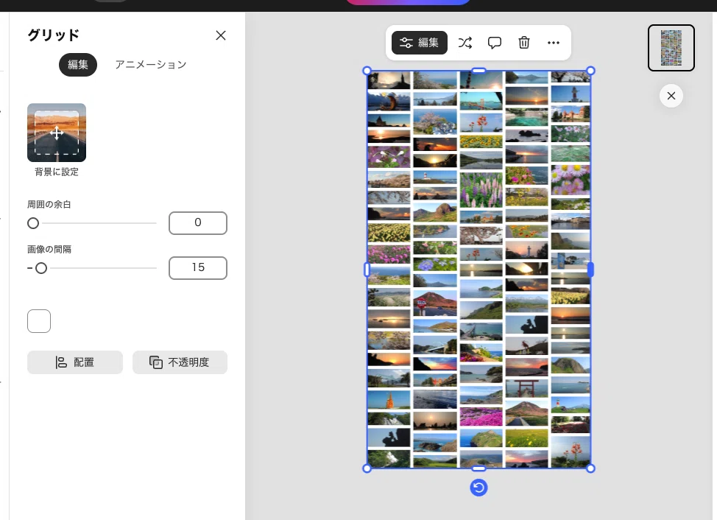Click the 周囲の余白 slider handle

click(x=33, y=223)
